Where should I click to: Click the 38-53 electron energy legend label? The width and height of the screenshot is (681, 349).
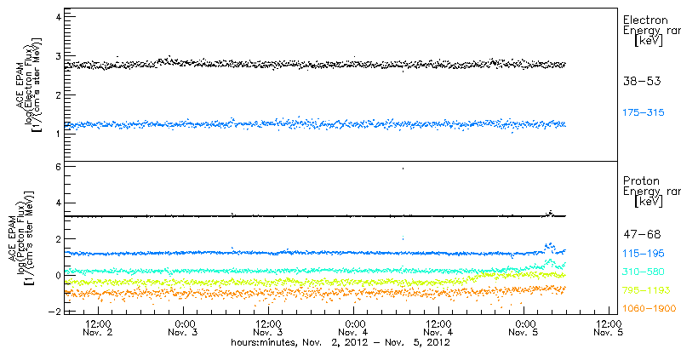(642, 81)
